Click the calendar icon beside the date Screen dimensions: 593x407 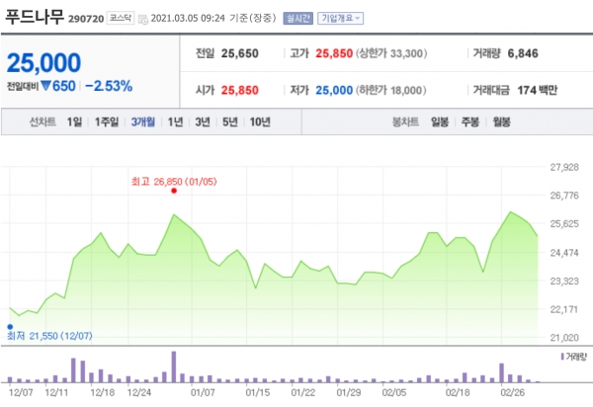click(x=143, y=20)
